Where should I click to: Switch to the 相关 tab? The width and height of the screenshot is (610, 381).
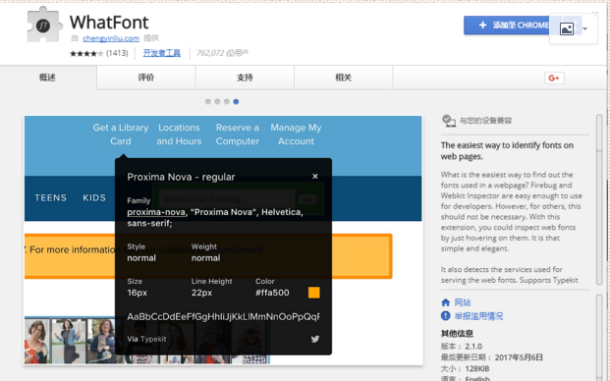[344, 78]
